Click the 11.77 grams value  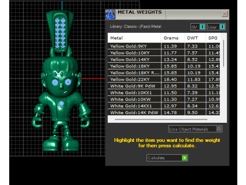tap(170, 53)
